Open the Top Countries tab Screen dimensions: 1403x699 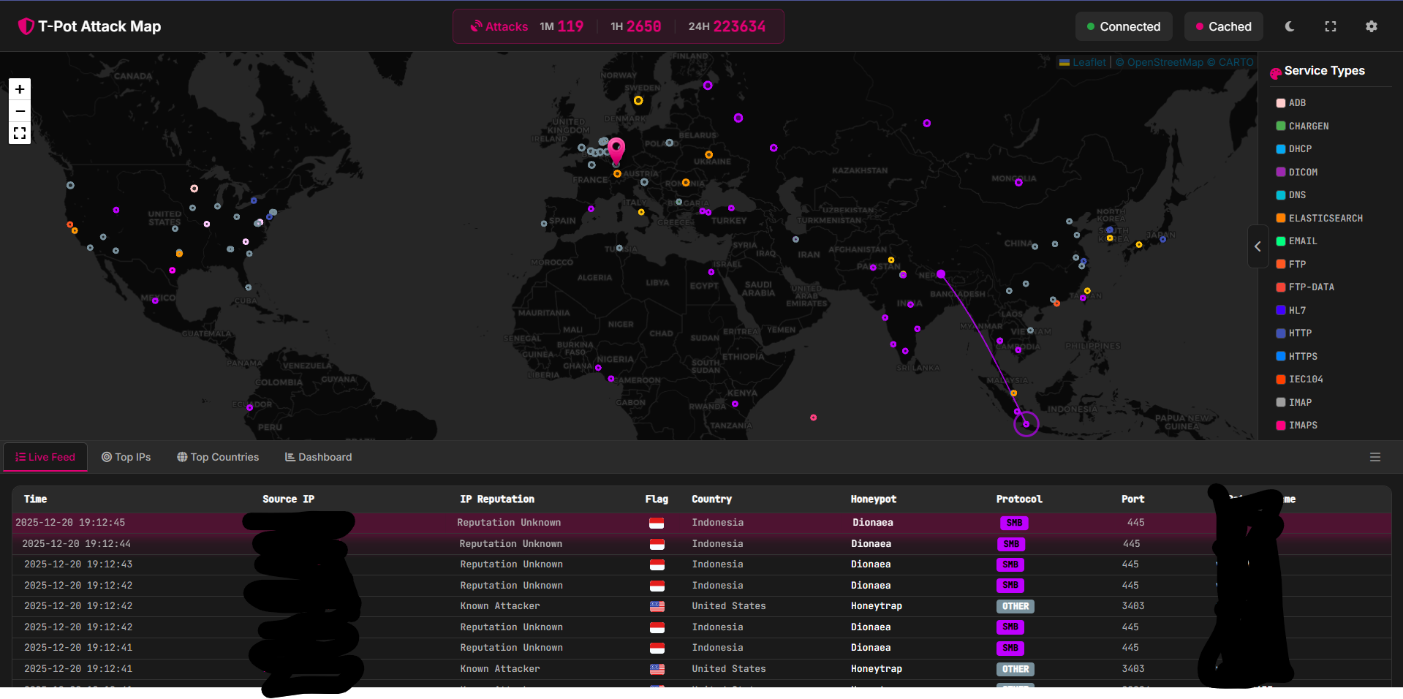coord(218,457)
